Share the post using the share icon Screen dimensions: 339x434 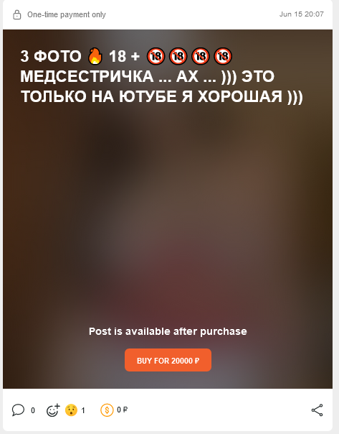317,410
